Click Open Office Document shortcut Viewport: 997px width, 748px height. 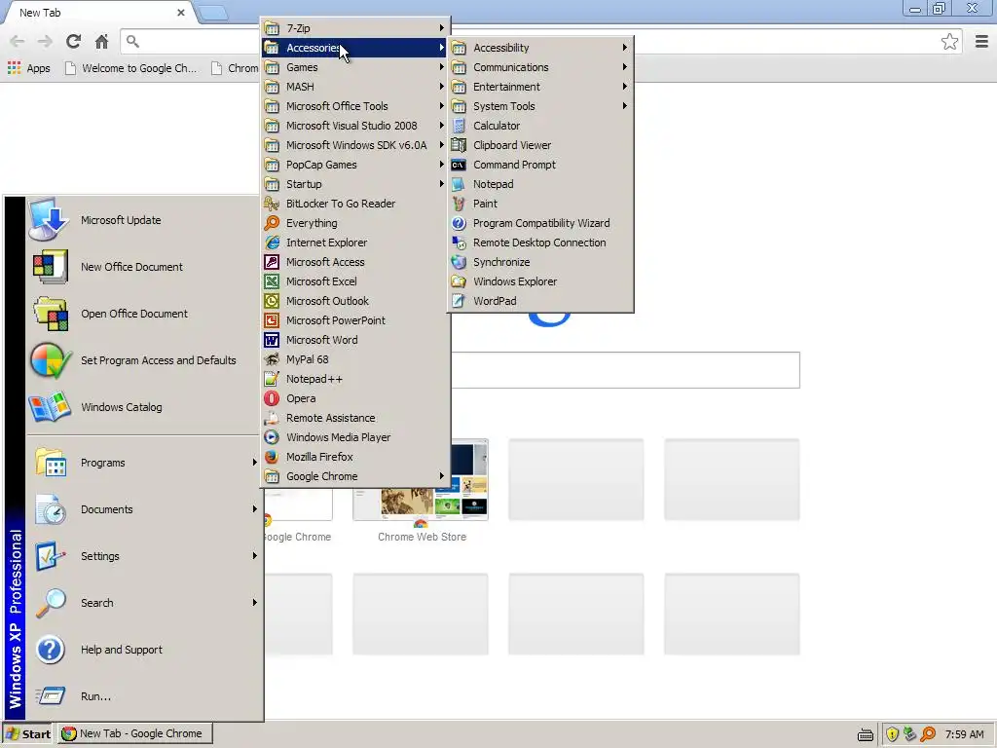143,314
